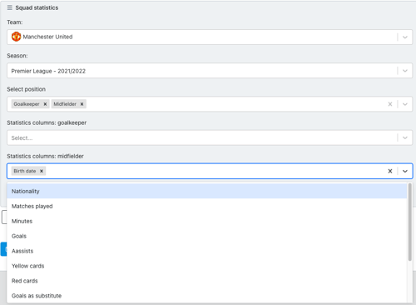Clear all midfielder statistics columns
Screen dimensions: 416x305
coord(390,171)
